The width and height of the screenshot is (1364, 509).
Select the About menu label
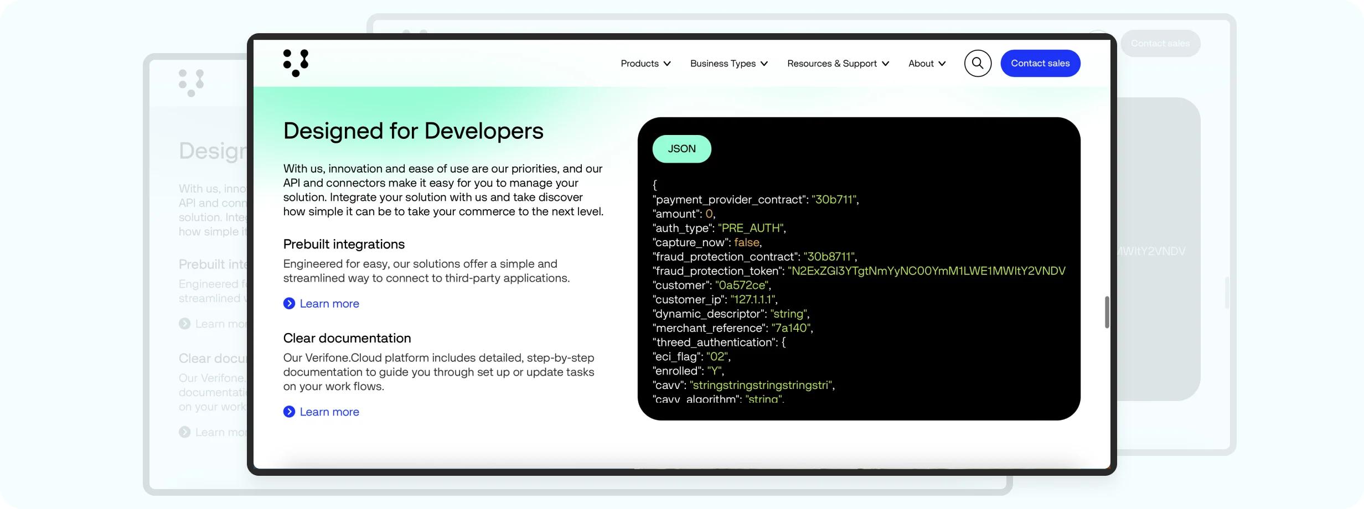click(x=921, y=64)
